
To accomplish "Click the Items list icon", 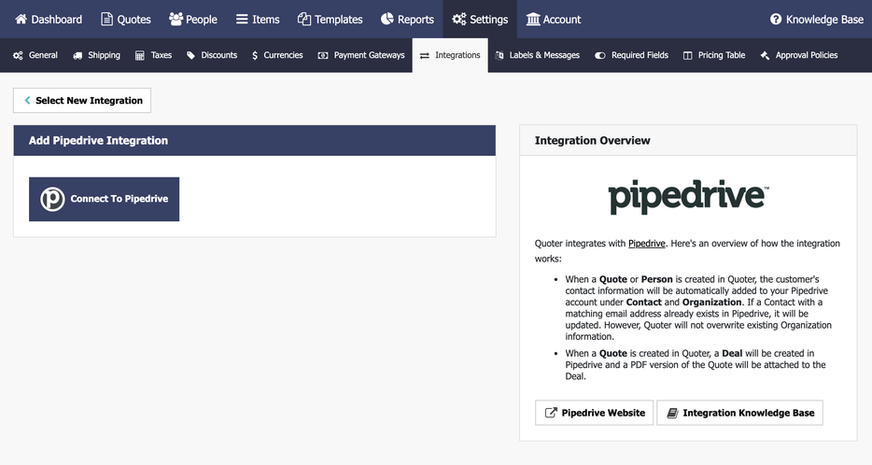I will (242, 20).
